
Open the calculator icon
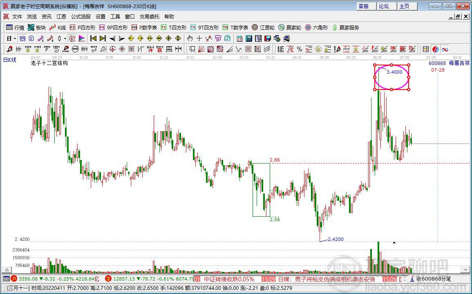click(248, 38)
